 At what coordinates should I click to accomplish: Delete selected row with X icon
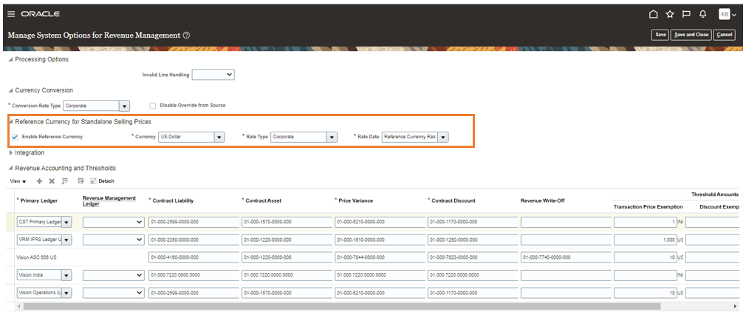coord(52,181)
